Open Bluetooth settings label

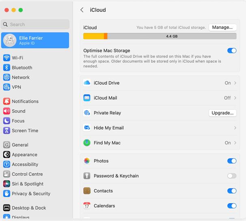pos(22,68)
